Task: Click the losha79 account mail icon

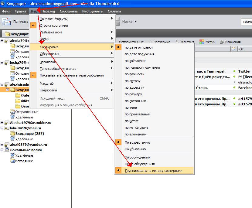Action: tap(7, 63)
